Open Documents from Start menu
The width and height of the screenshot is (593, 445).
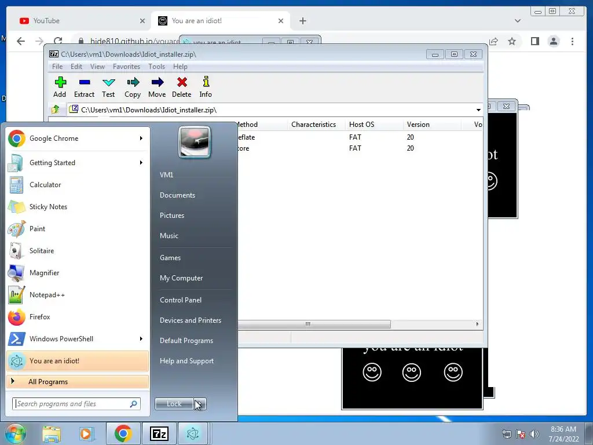(x=177, y=195)
